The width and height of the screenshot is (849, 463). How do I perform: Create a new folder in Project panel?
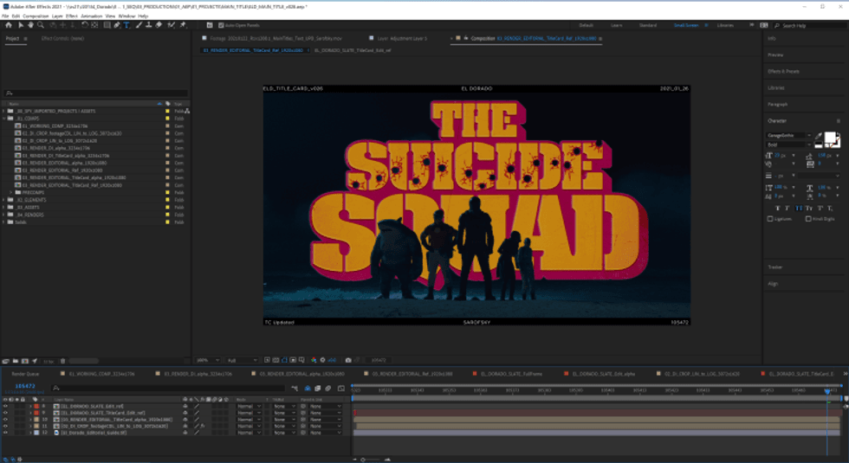click(x=16, y=361)
